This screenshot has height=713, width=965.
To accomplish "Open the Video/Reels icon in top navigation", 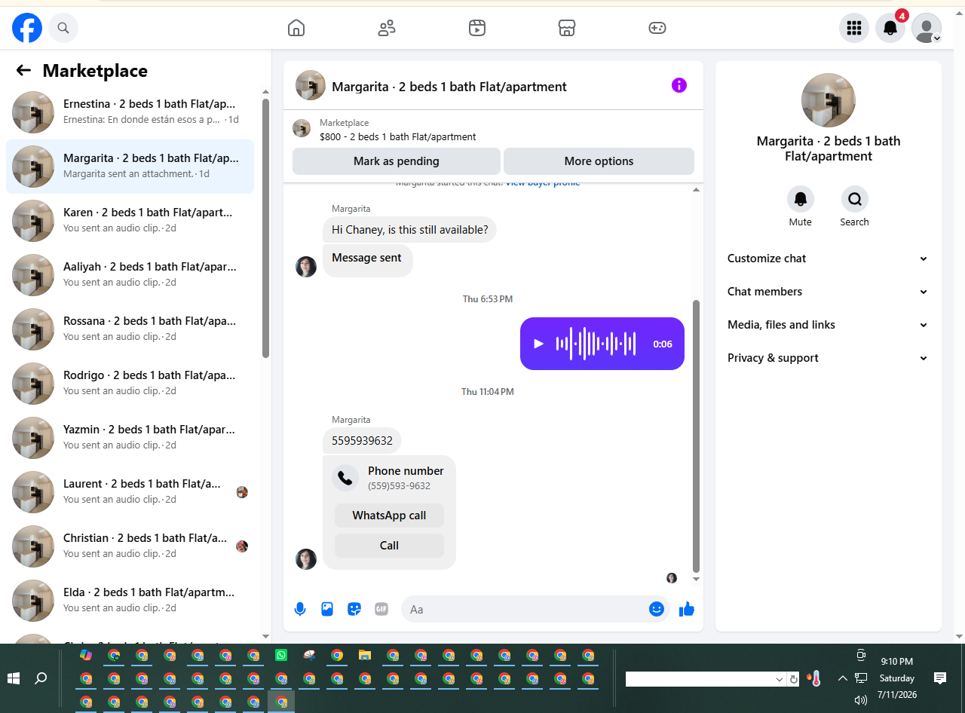I will point(477,28).
